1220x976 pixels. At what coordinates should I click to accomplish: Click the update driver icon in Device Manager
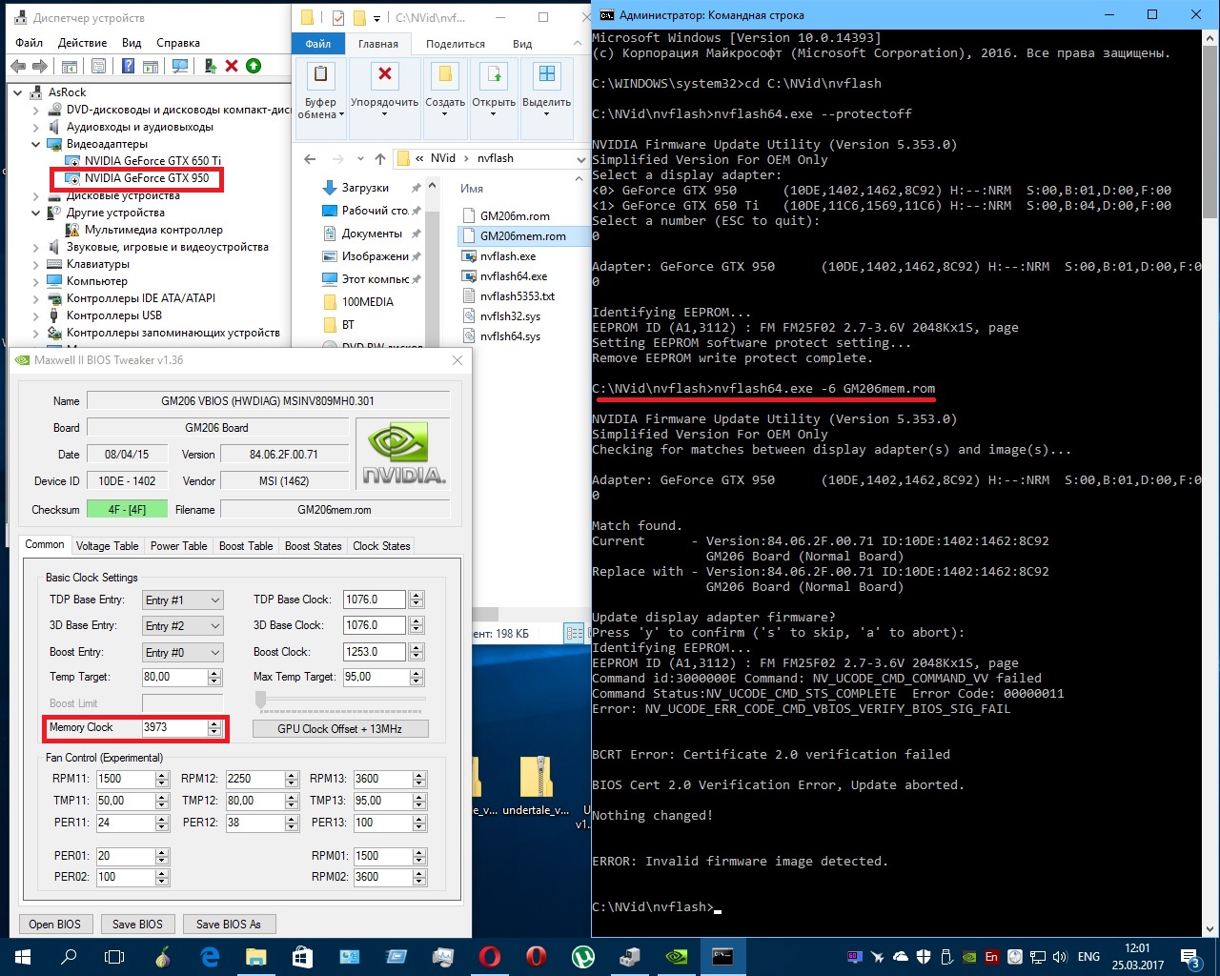coord(210,66)
